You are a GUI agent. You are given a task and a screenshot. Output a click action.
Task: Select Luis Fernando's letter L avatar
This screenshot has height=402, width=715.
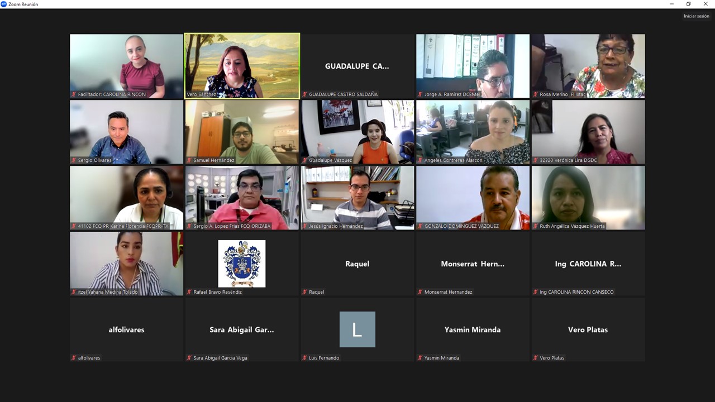tap(357, 329)
